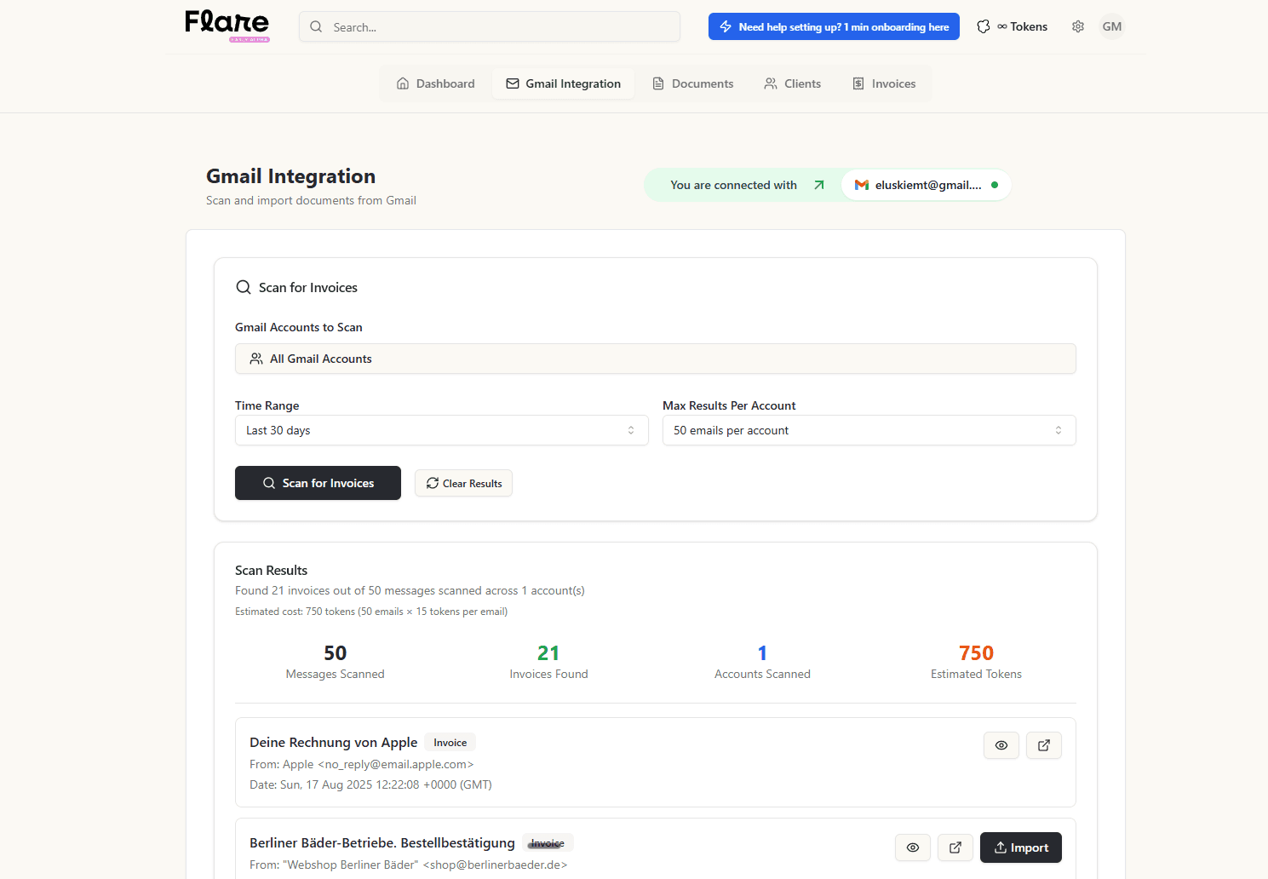Open settings gear icon
Viewport: 1268px width, 879px height.
click(1078, 26)
